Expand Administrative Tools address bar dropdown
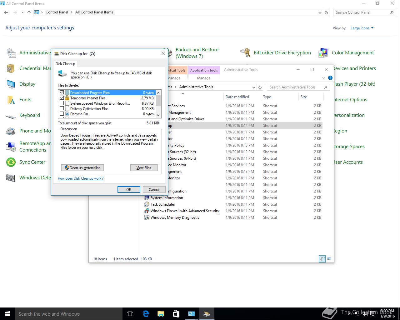 pos(253,87)
